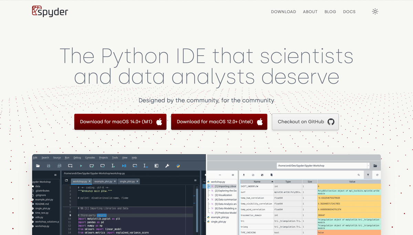Click the single-disk Save file icon in Spyder toolbar

coord(49,166)
